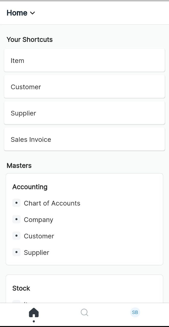Image resolution: width=169 pixels, height=327 pixels.
Task: Open the Customer shortcut card
Action: [84, 87]
